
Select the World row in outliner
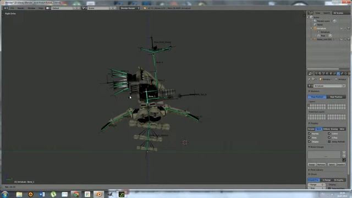pos(320,25)
